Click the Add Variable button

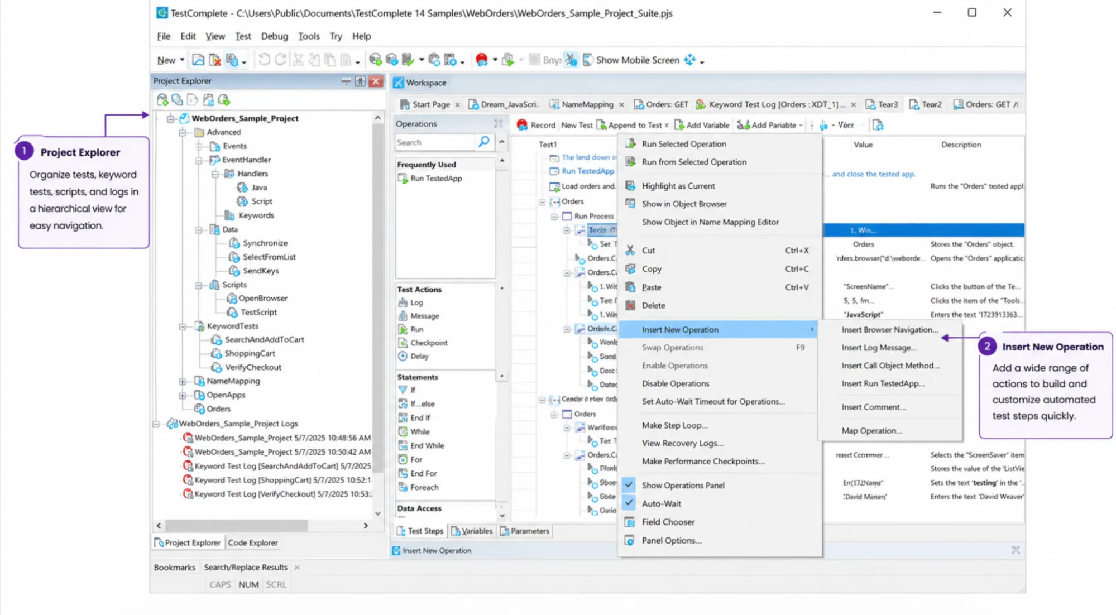pyautogui.click(x=702, y=125)
